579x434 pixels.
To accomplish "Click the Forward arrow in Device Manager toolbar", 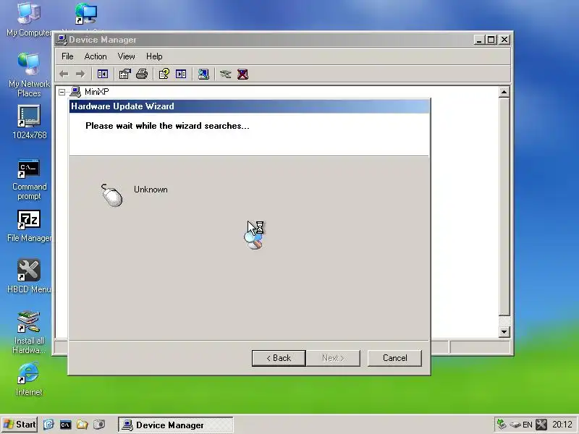I will point(80,75).
